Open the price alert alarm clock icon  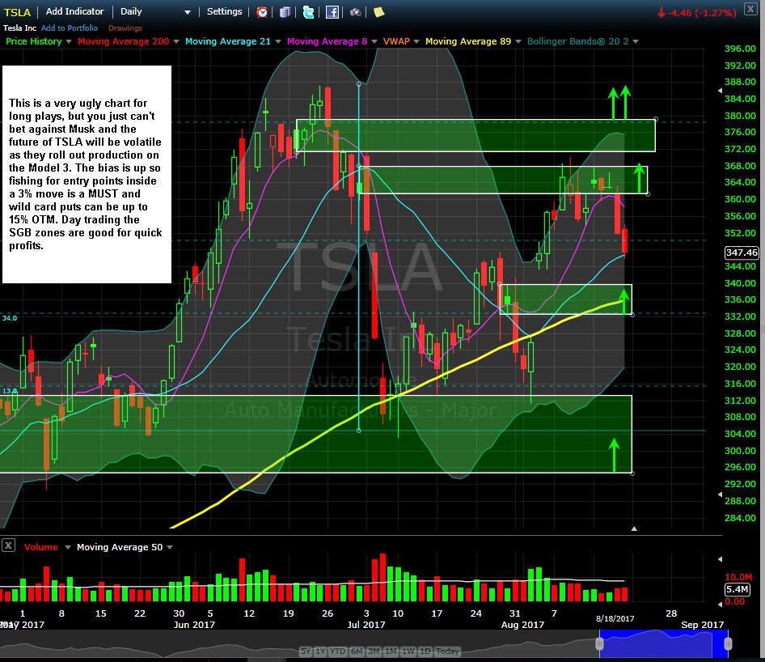262,11
